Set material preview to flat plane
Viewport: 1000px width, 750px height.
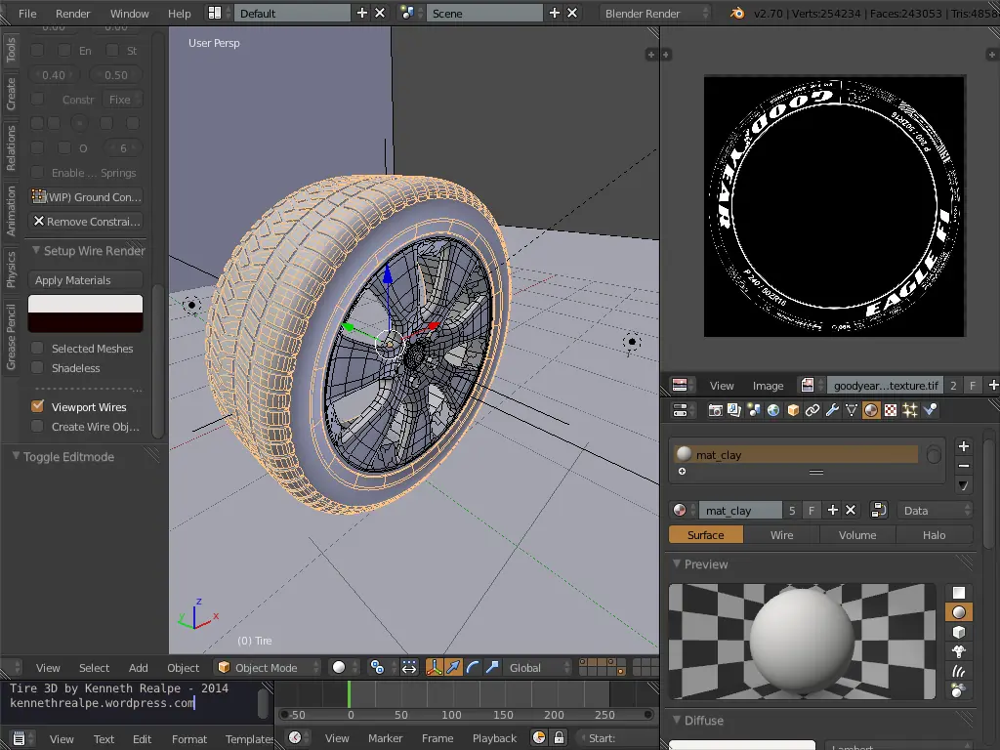click(x=959, y=593)
